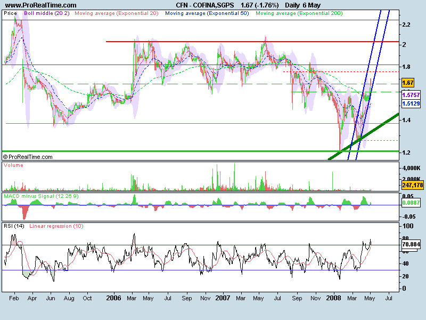The width and height of the screenshot is (426, 320).
Task: Click the 2006 year marker on time axis
Action: (113, 298)
